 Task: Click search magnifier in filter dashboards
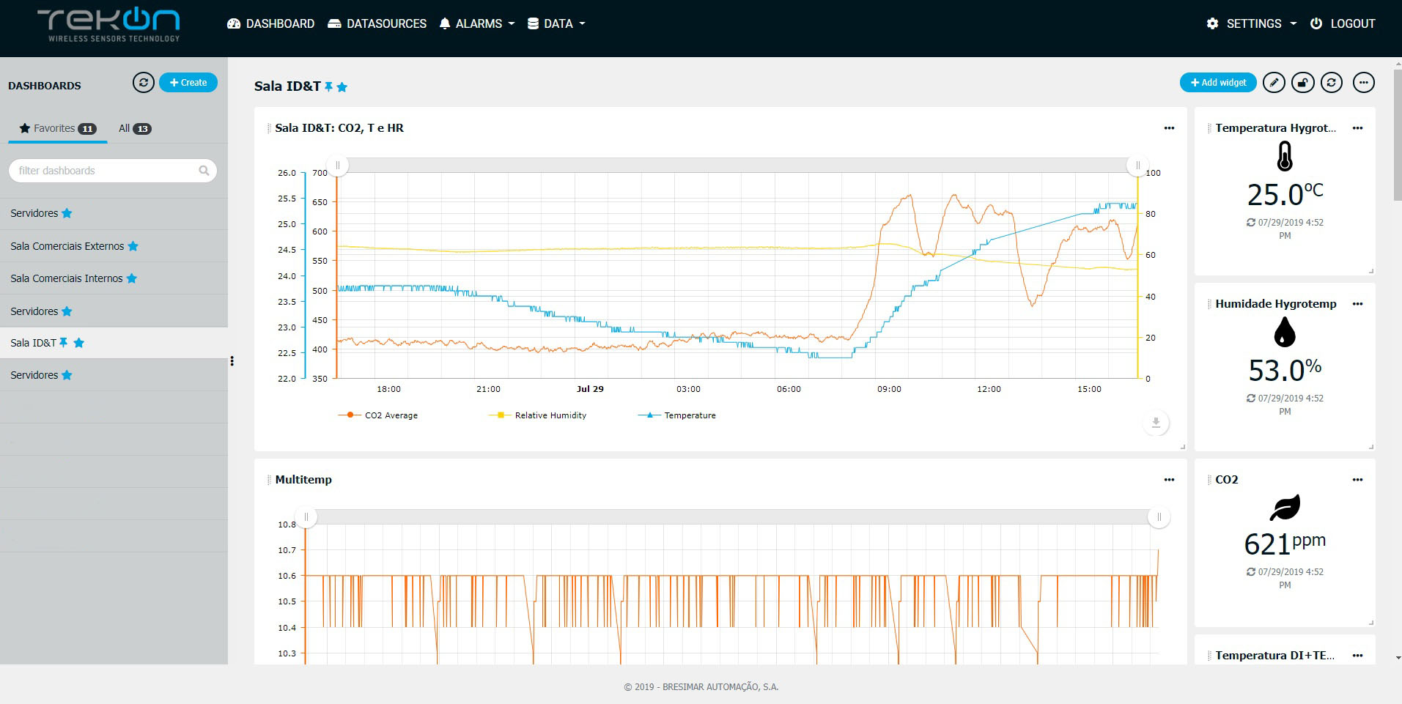point(204,171)
